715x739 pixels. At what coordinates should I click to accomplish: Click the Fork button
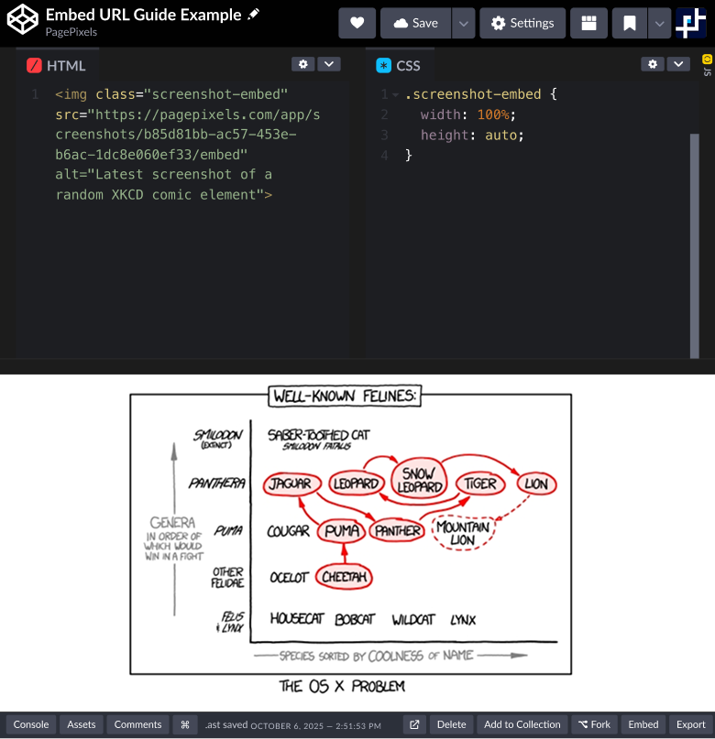594,724
